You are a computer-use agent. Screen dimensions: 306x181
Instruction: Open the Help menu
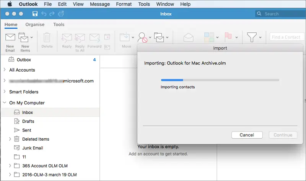(x=185, y=4)
